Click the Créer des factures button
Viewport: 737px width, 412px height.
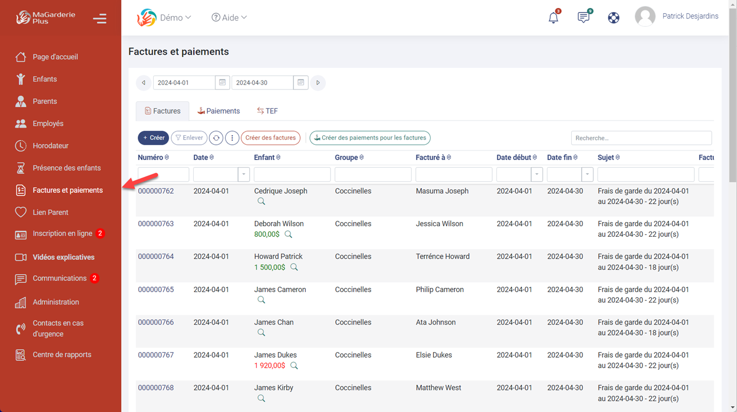pos(271,138)
